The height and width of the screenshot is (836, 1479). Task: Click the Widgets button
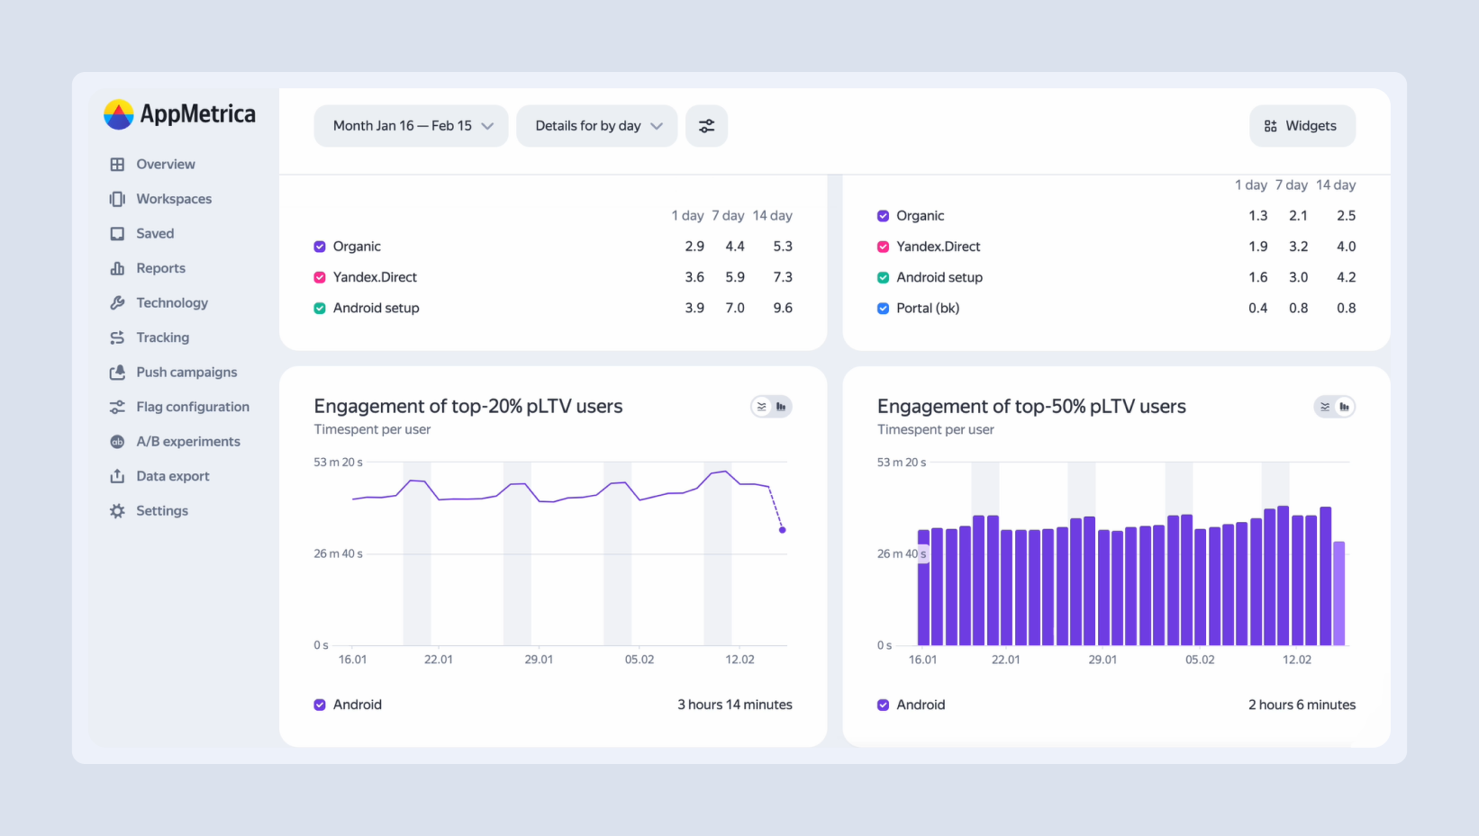[1302, 126]
